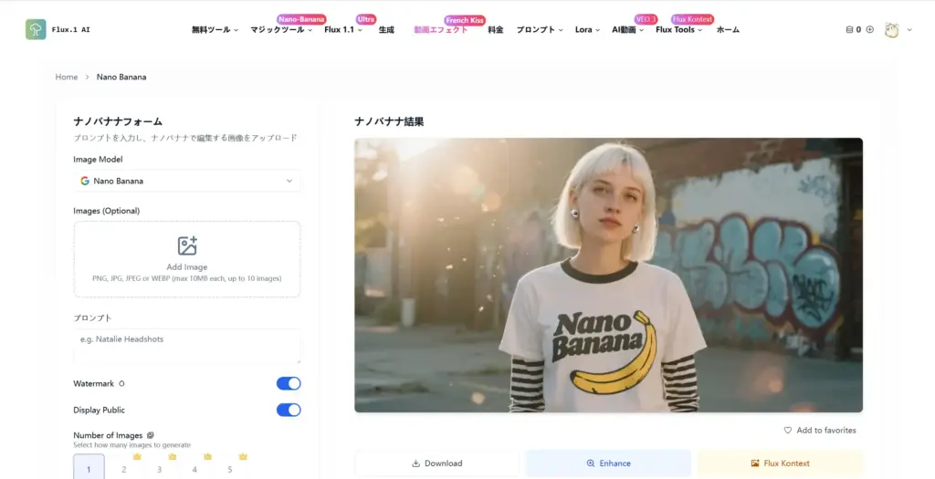Click the Flux.1 AI brand text
Viewport: 935px width, 479px height.
tap(71, 30)
